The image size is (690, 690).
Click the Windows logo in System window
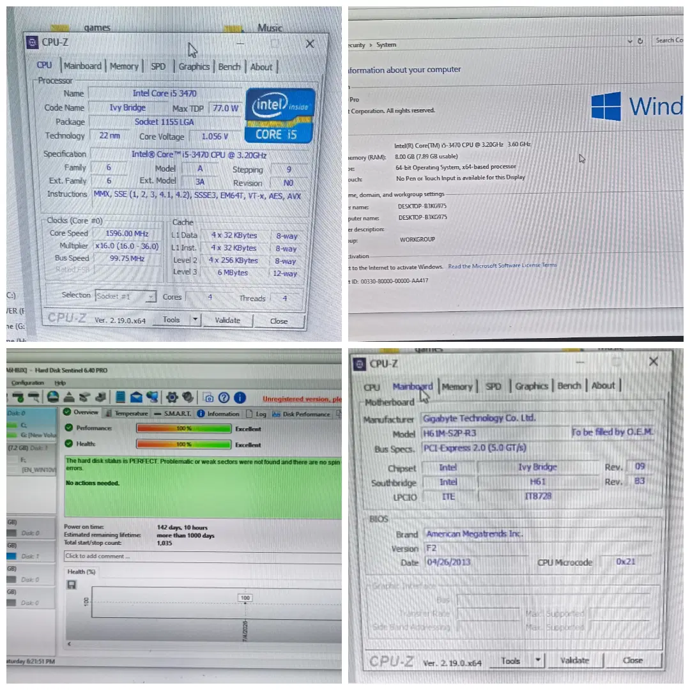pos(606,106)
